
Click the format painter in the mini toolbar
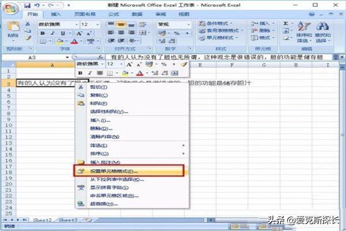(x=183, y=65)
